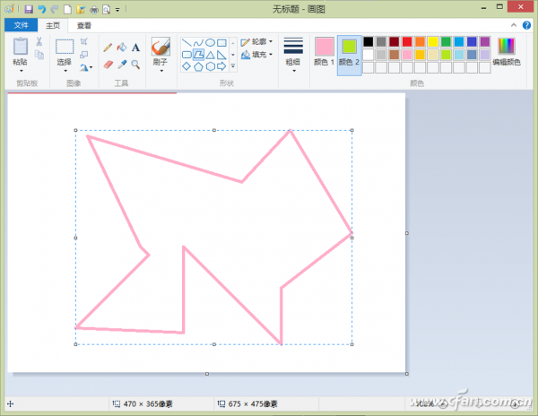Screen dimensions: 538x416
Task: Click the Save icon in title bar
Action: (x=29, y=9)
